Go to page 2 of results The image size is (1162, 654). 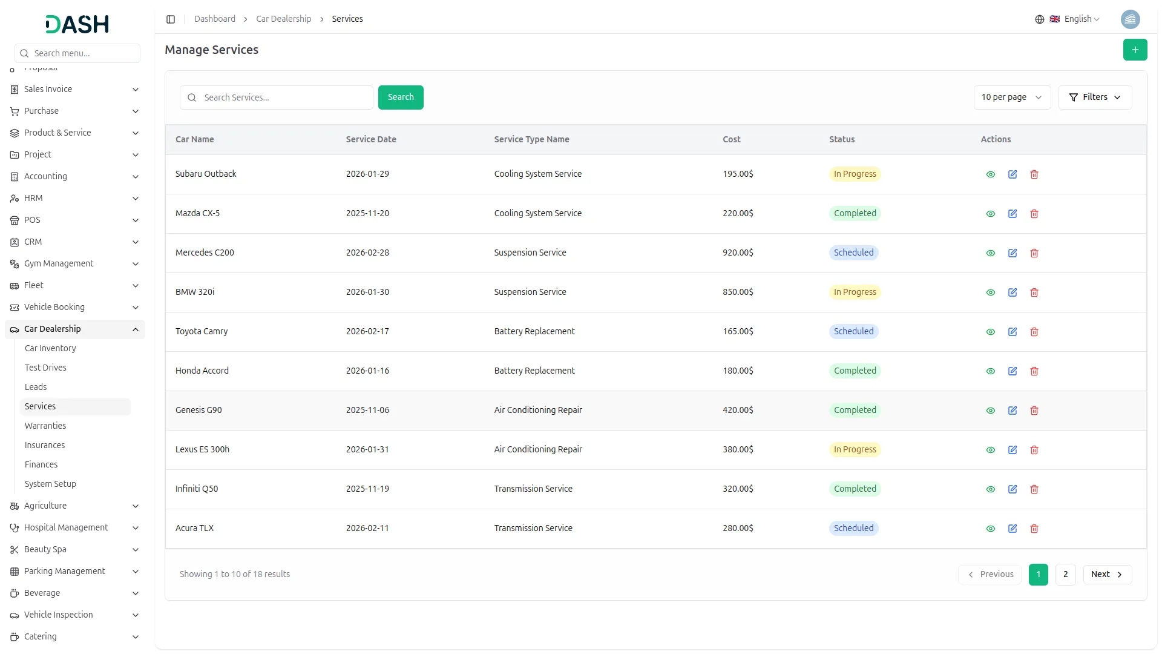(x=1065, y=574)
